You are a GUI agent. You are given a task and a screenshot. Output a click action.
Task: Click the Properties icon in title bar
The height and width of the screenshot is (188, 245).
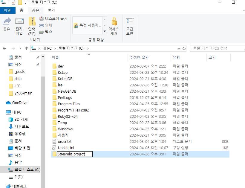point(13,2)
